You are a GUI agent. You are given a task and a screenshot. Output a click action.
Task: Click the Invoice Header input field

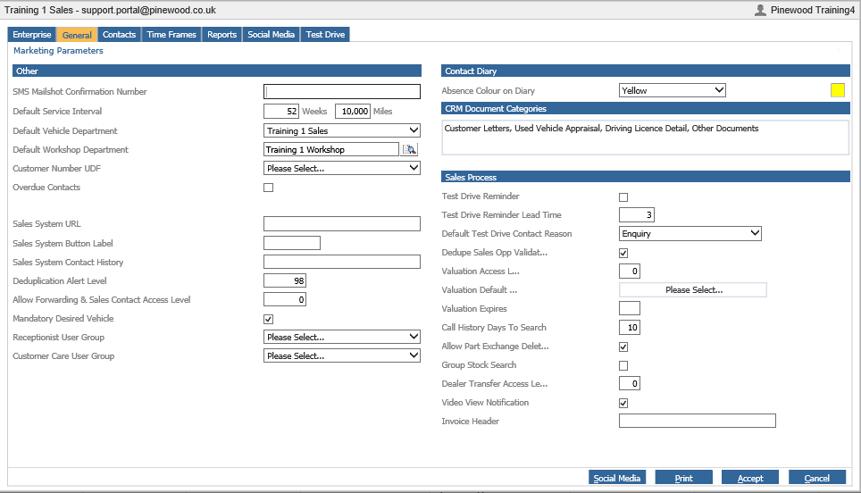(x=698, y=421)
